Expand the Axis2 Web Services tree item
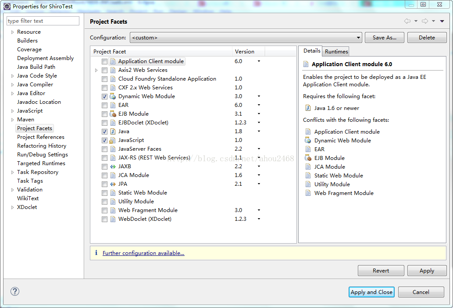453x308 pixels. 96,70
